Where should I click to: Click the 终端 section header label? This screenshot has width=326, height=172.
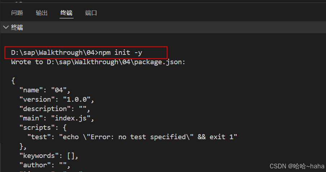[x=17, y=27]
